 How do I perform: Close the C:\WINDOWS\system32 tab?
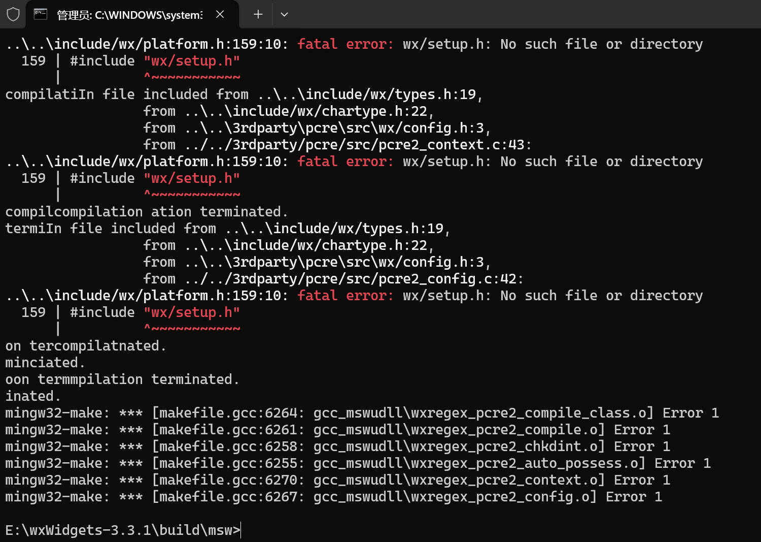pos(220,14)
